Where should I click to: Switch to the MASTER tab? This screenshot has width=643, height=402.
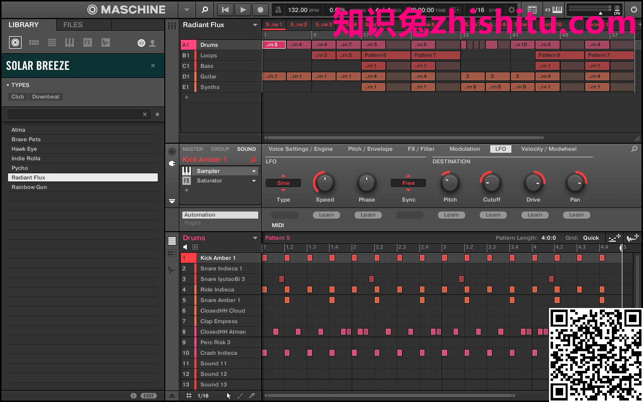(193, 149)
